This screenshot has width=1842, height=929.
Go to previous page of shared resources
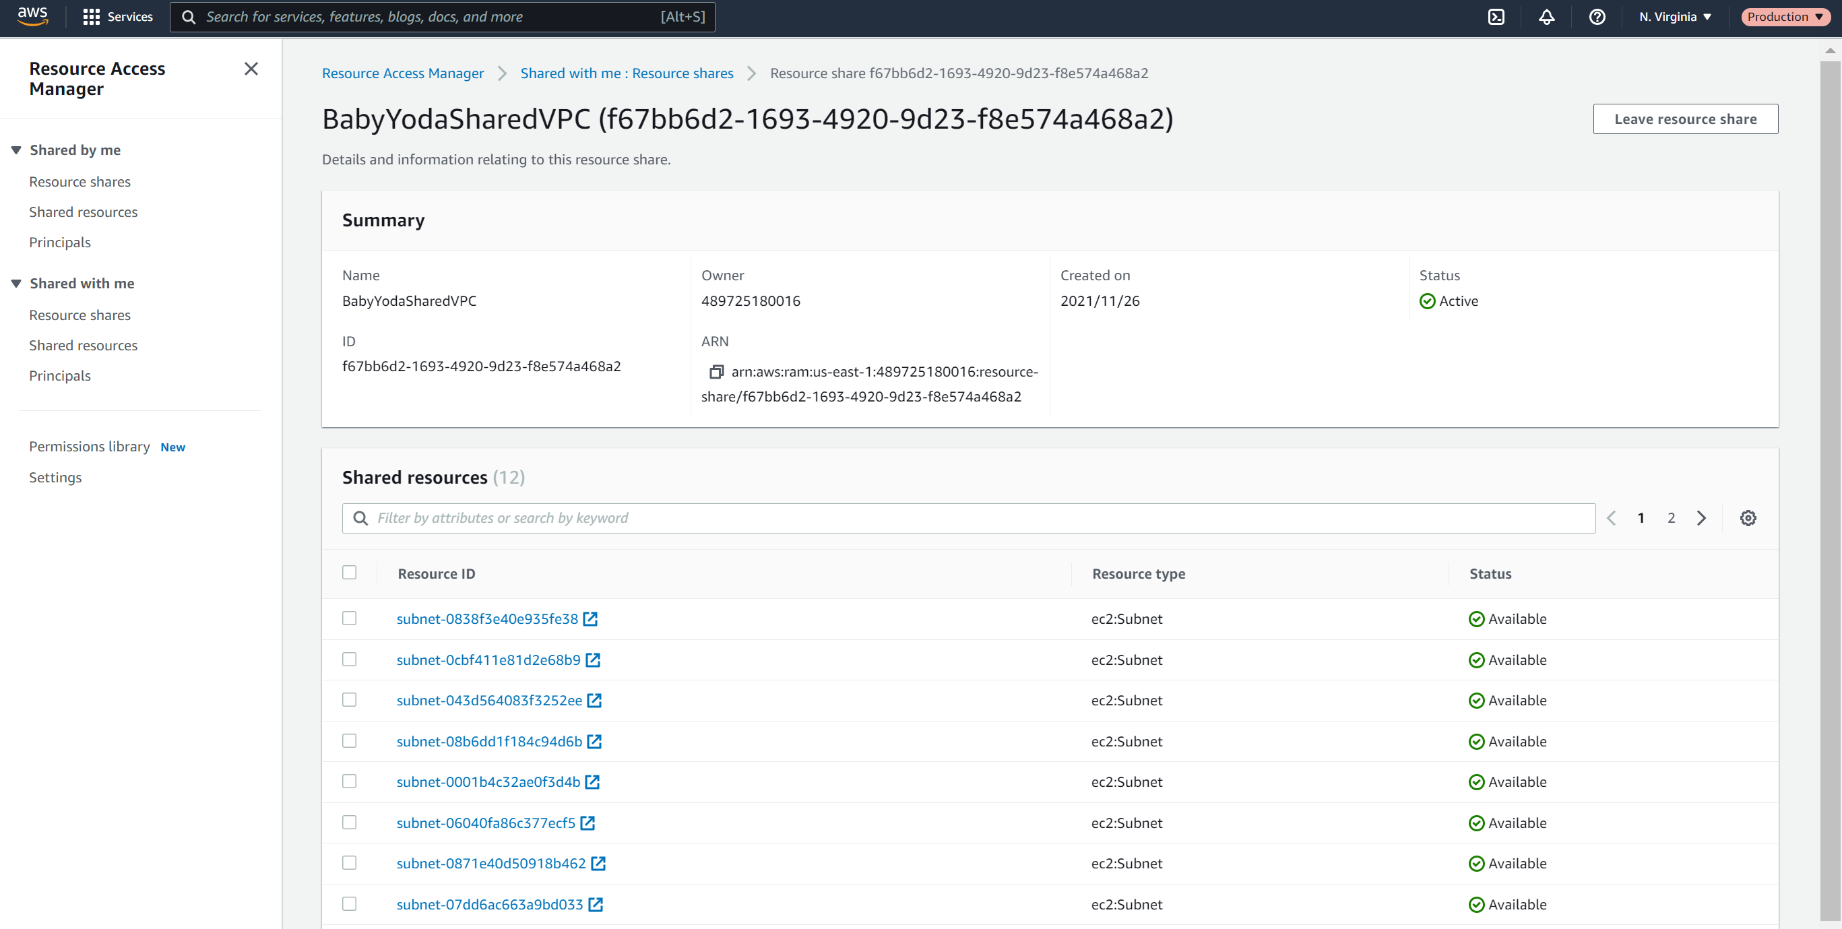pyautogui.click(x=1611, y=518)
